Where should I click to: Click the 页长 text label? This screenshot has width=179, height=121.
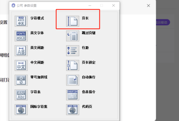[85, 18]
